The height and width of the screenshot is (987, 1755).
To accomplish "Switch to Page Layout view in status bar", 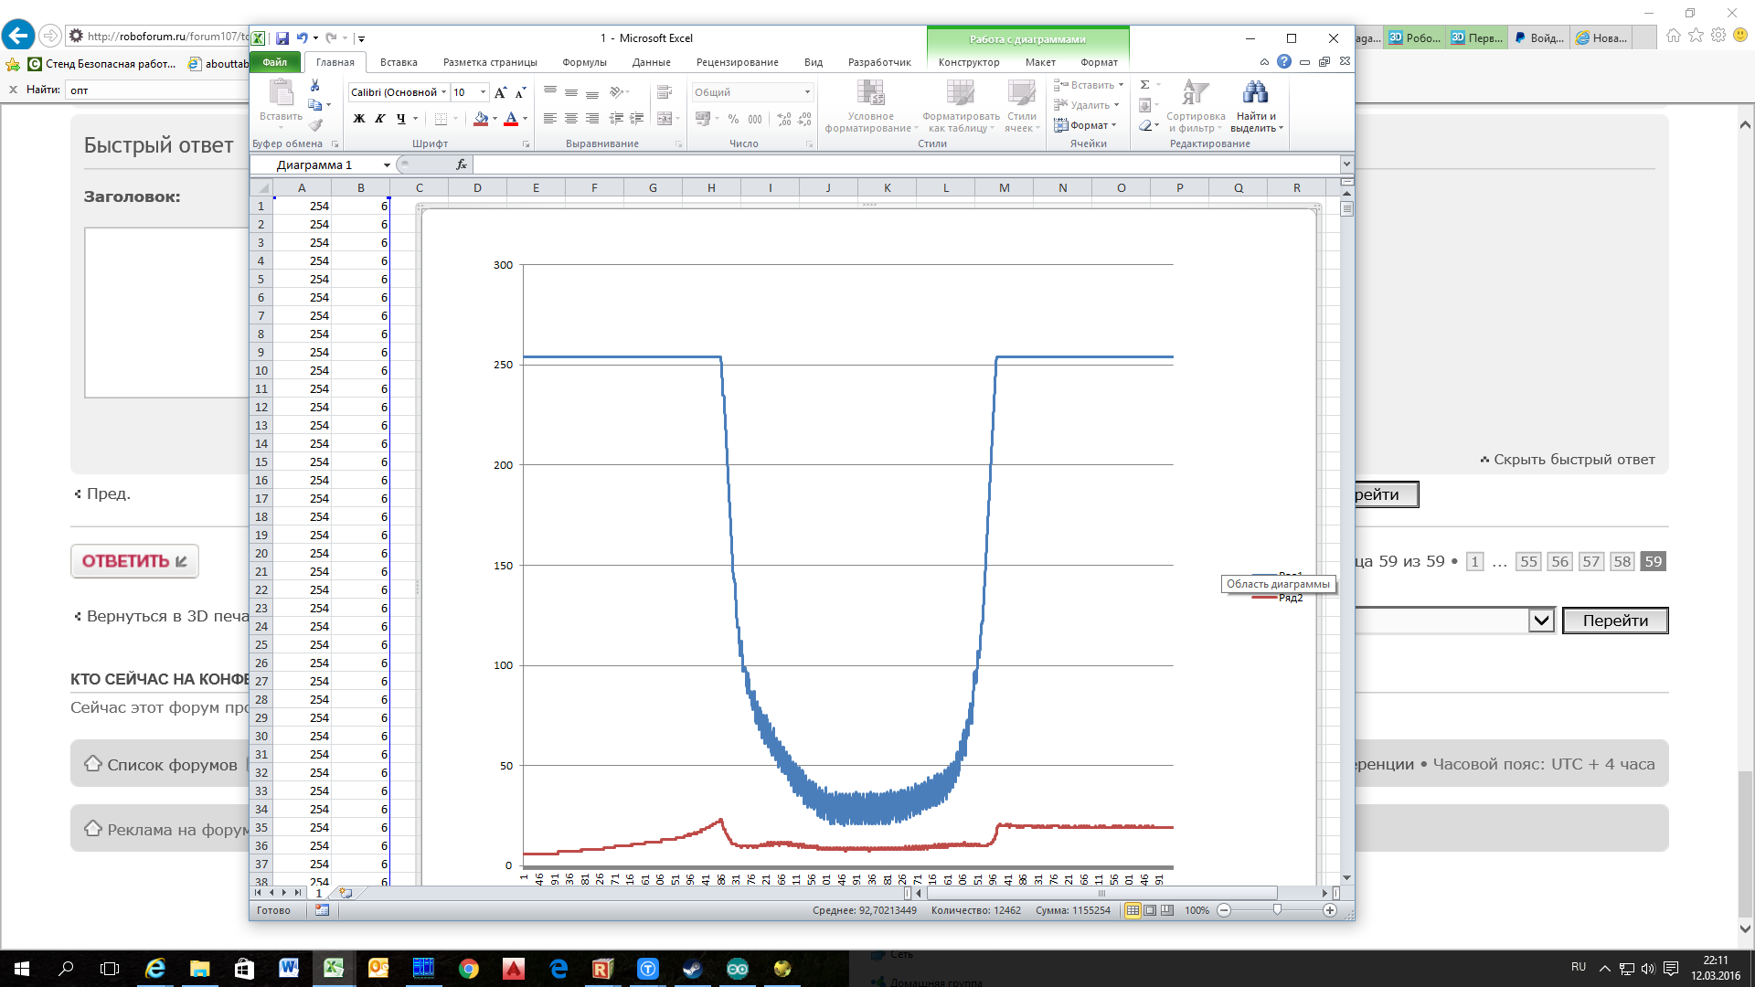I will point(1150,910).
